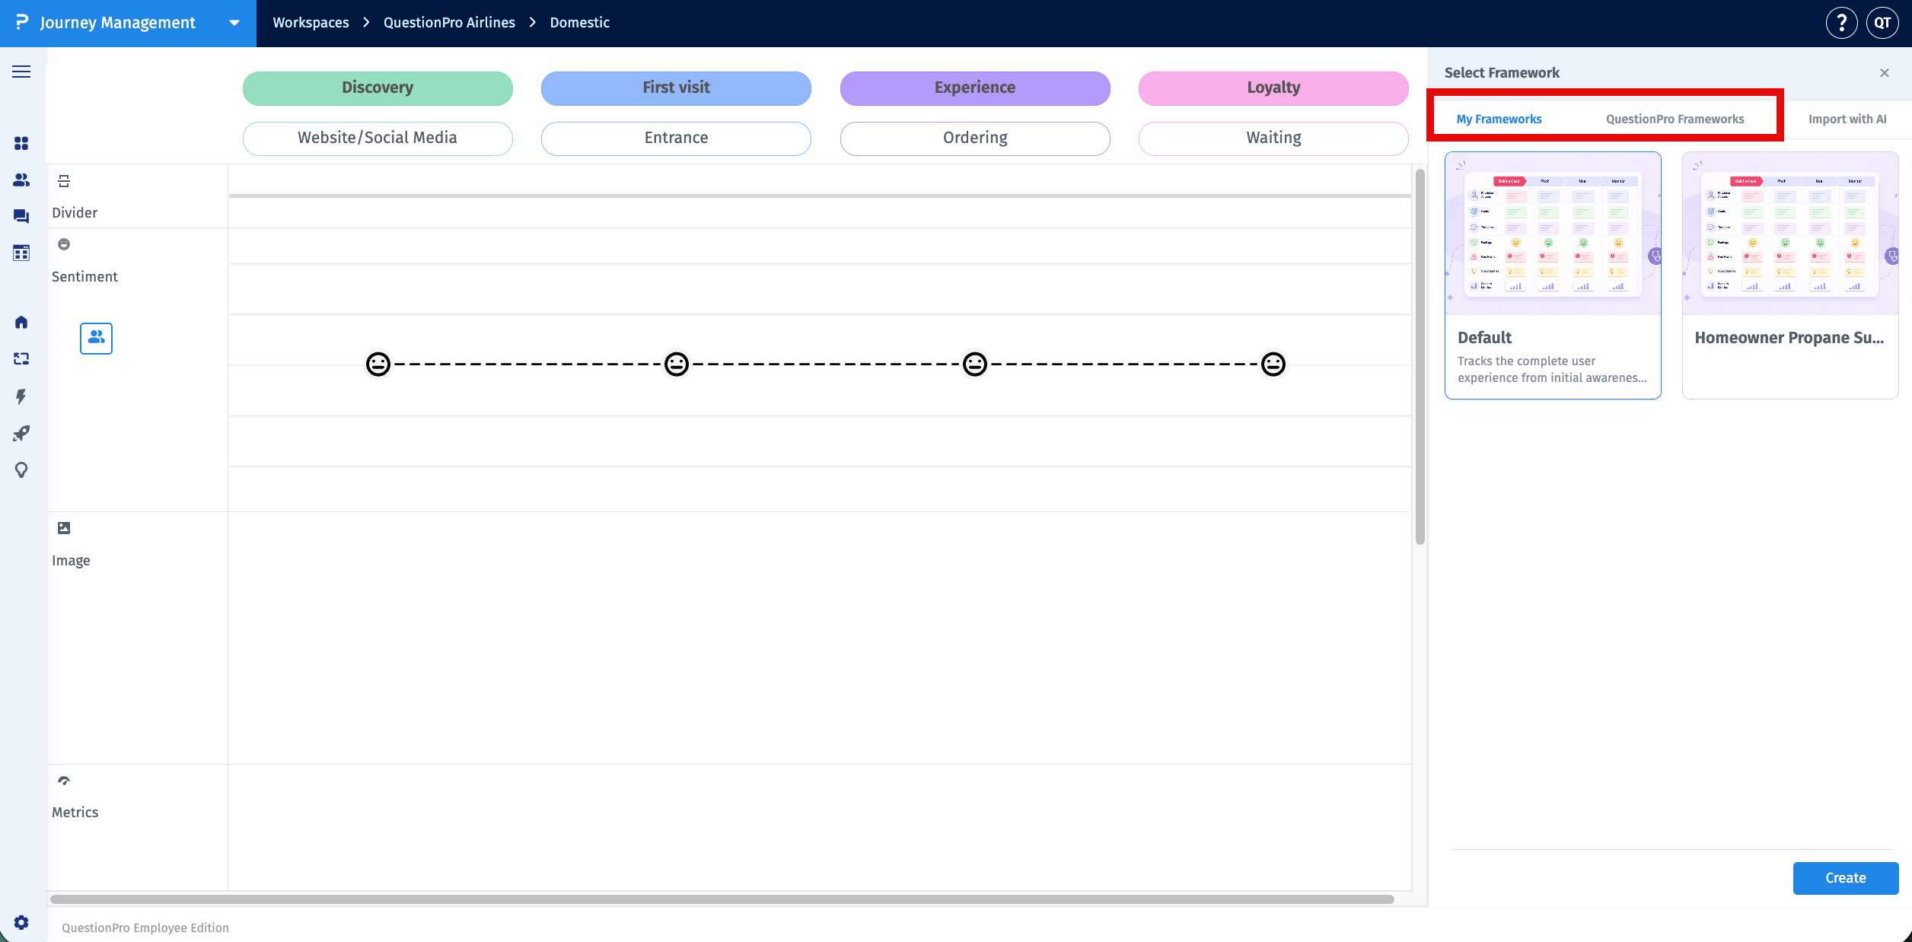This screenshot has height=942, width=1912.
Task: Click the lightbulb ideas icon in sidebar
Action: (x=21, y=469)
